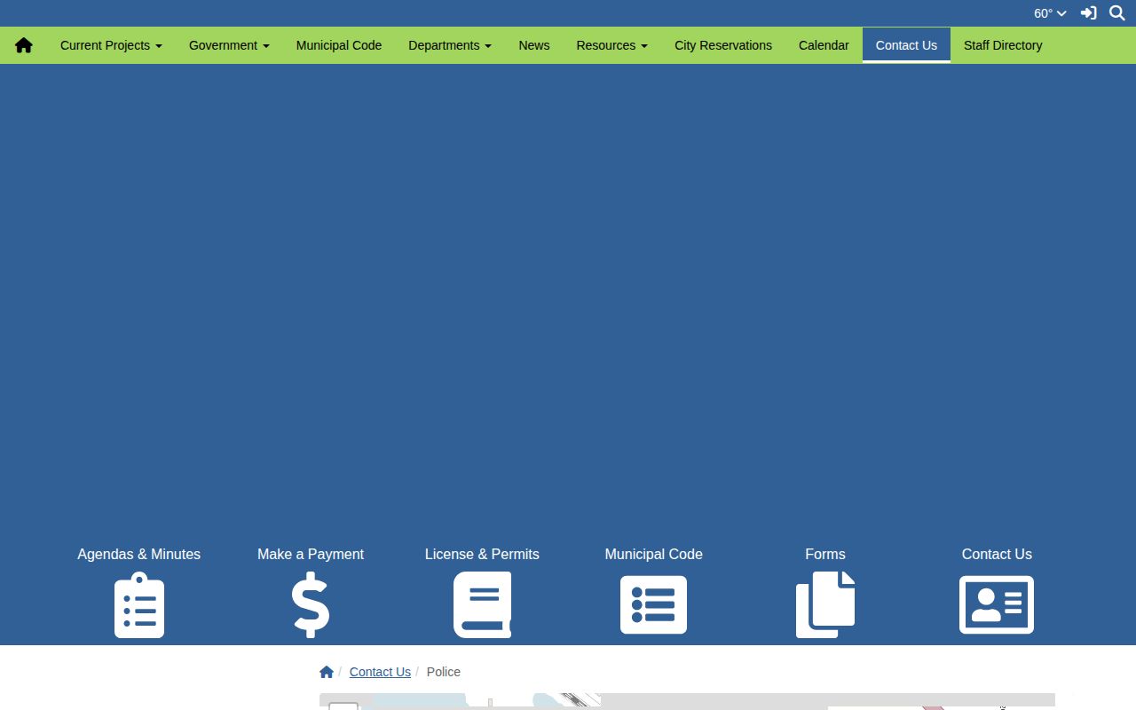
Task: Click the Contact Us breadcrumb link
Action: pyautogui.click(x=380, y=672)
